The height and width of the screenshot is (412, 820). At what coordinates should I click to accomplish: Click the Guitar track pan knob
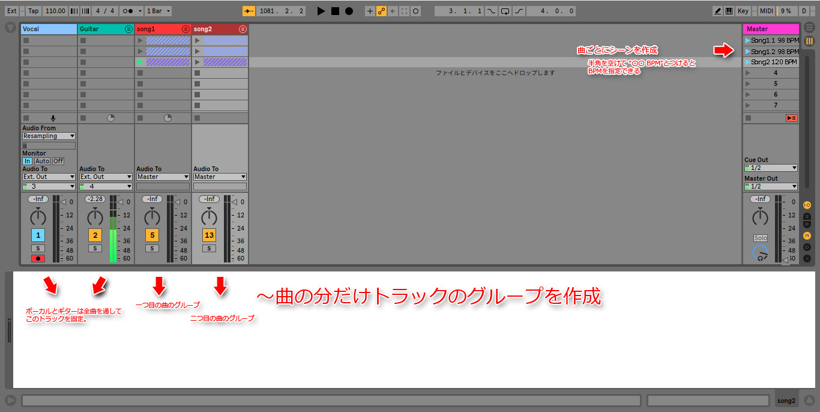coord(95,217)
